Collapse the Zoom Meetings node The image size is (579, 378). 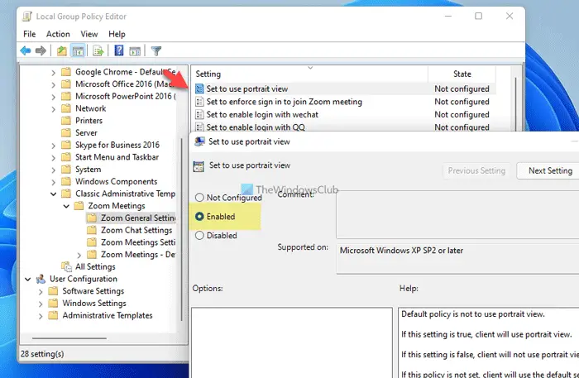click(66, 206)
